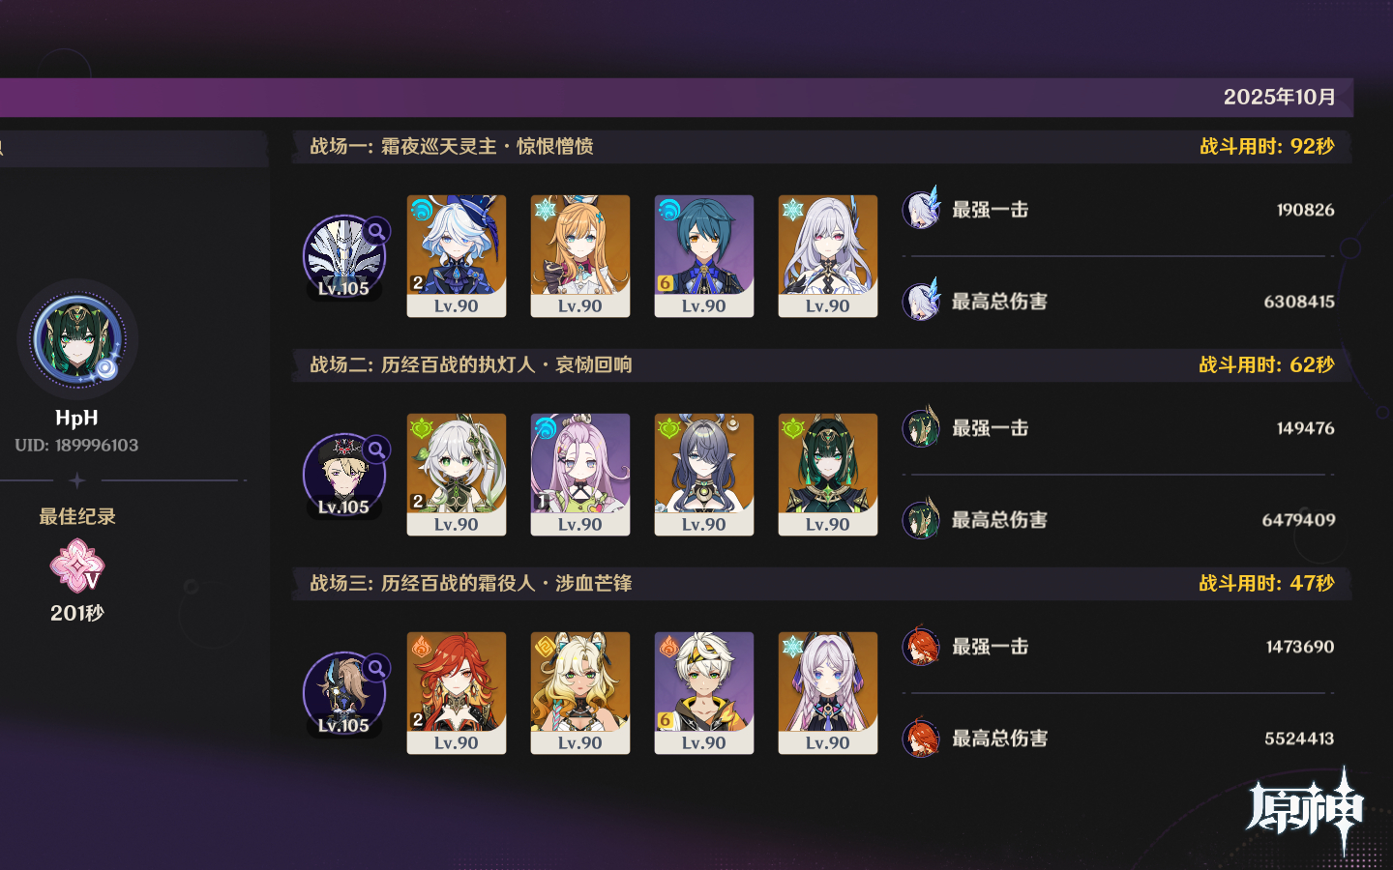
Task: Click the 最强一击 character icon in battle one
Action: 921,209
